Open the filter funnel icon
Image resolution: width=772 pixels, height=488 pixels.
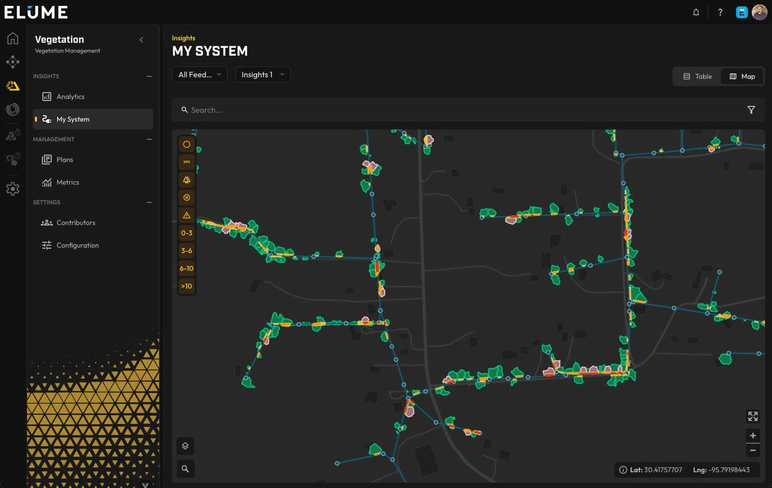751,110
